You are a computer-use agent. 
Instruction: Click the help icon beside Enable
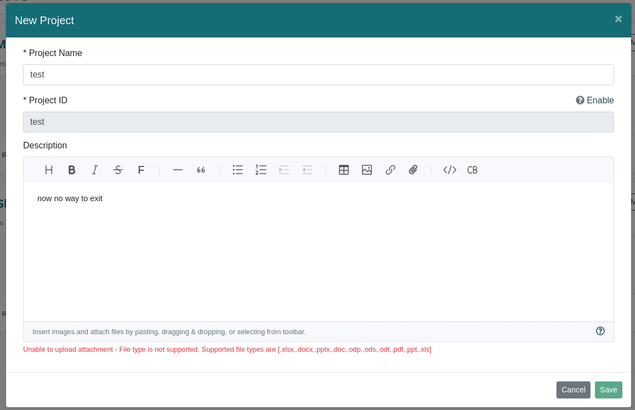coord(580,100)
